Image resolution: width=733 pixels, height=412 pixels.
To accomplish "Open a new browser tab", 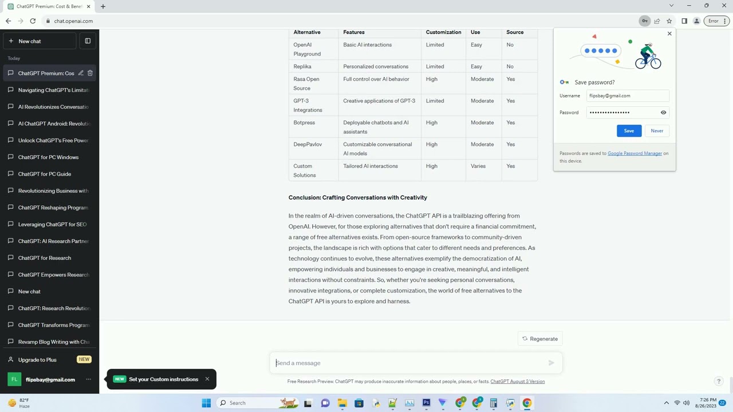I will [x=103, y=6].
